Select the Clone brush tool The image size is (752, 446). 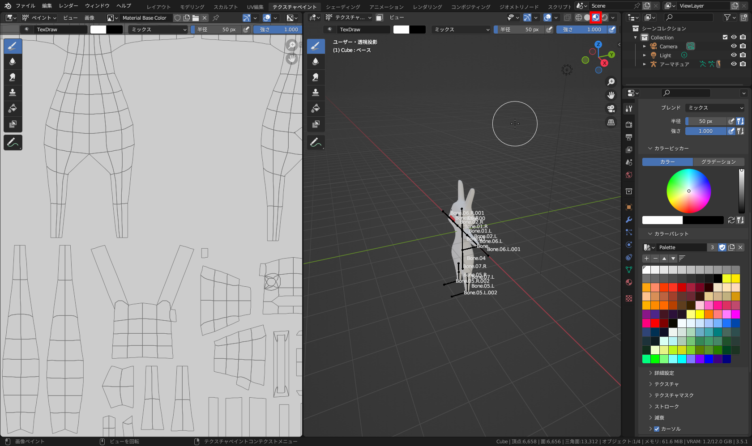(x=13, y=92)
